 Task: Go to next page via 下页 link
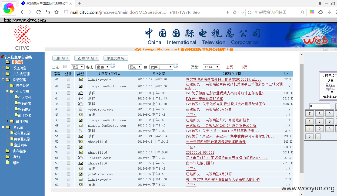pyautogui.click(x=244, y=67)
